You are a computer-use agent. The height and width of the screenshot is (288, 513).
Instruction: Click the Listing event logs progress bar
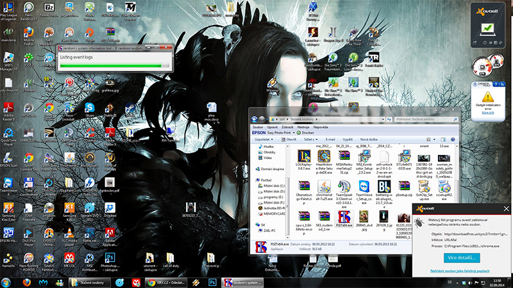click(x=114, y=65)
